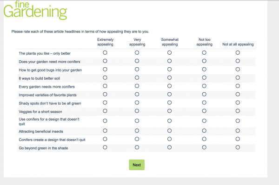Mark 'Veggies for a short season' Extremely appealing
Image resolution: width=279 pixels, height=185 pixels.
[105, 111]
